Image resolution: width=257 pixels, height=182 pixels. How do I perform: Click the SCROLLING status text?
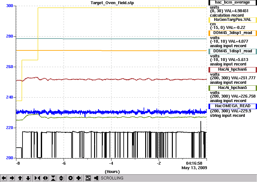tap(112, 178)
